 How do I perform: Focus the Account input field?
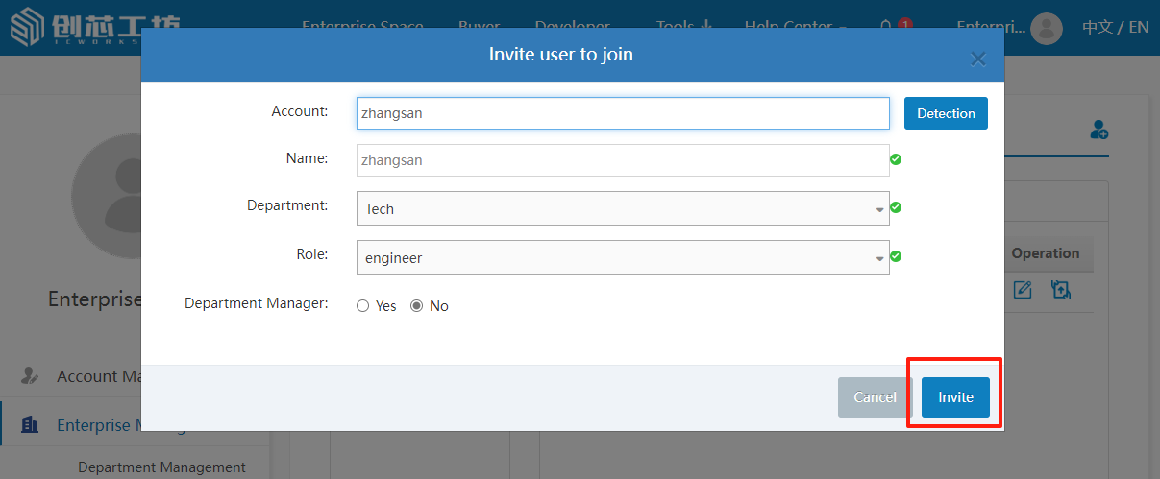(622, 113)
